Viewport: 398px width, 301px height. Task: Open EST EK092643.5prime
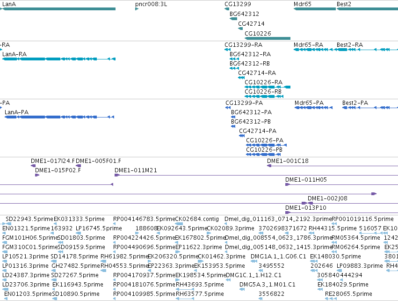coord(182,228)
